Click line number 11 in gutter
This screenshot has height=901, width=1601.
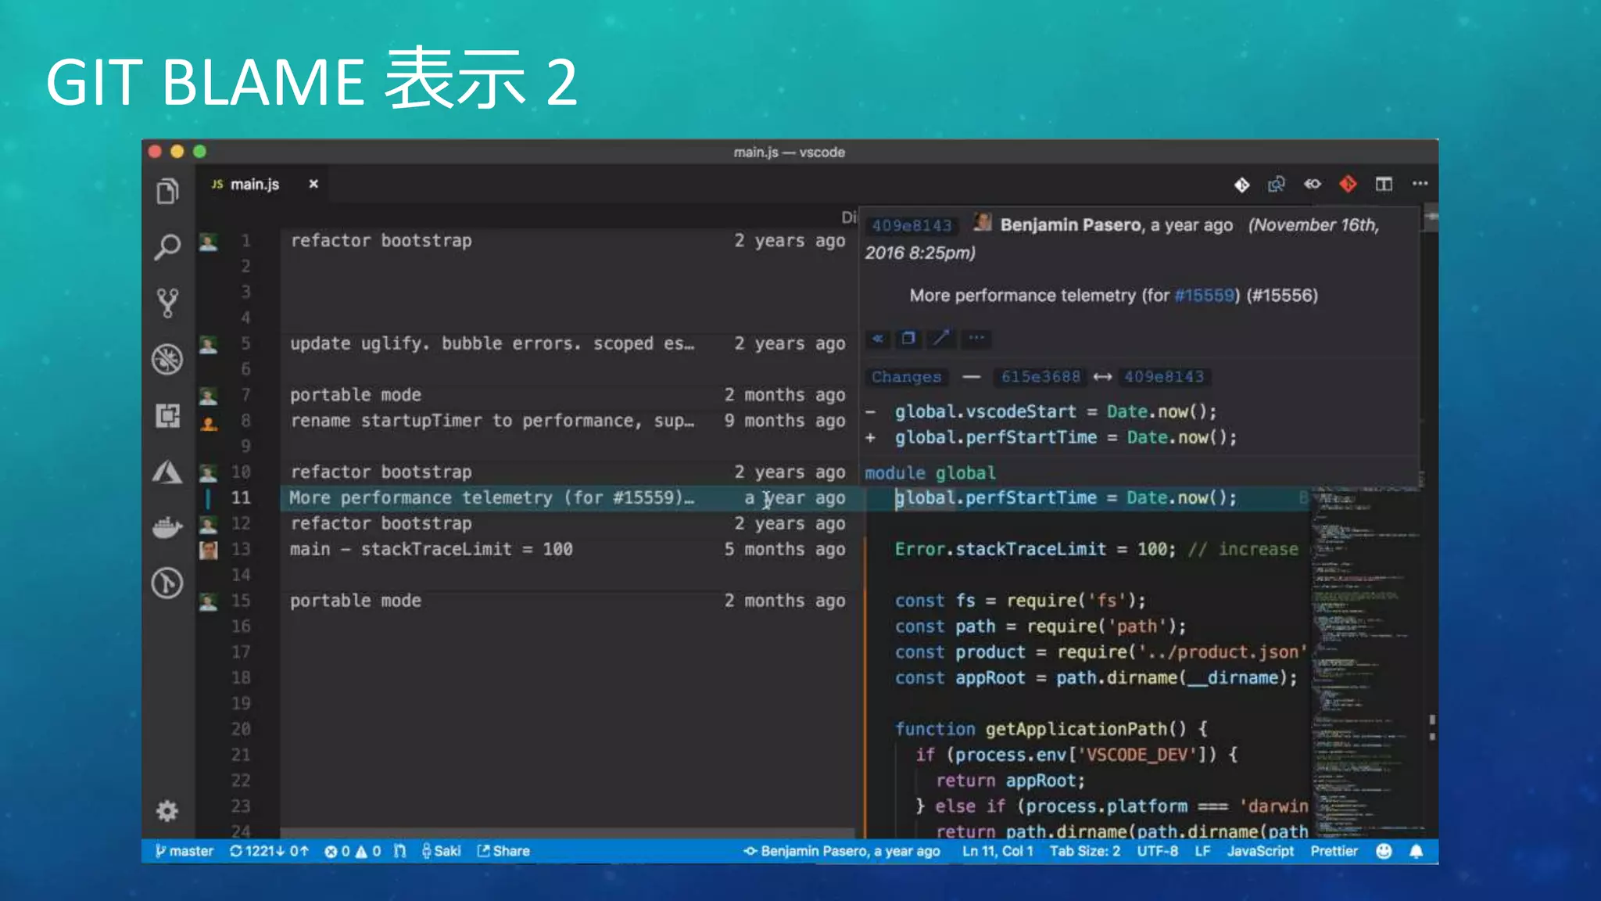click(241, 498)
